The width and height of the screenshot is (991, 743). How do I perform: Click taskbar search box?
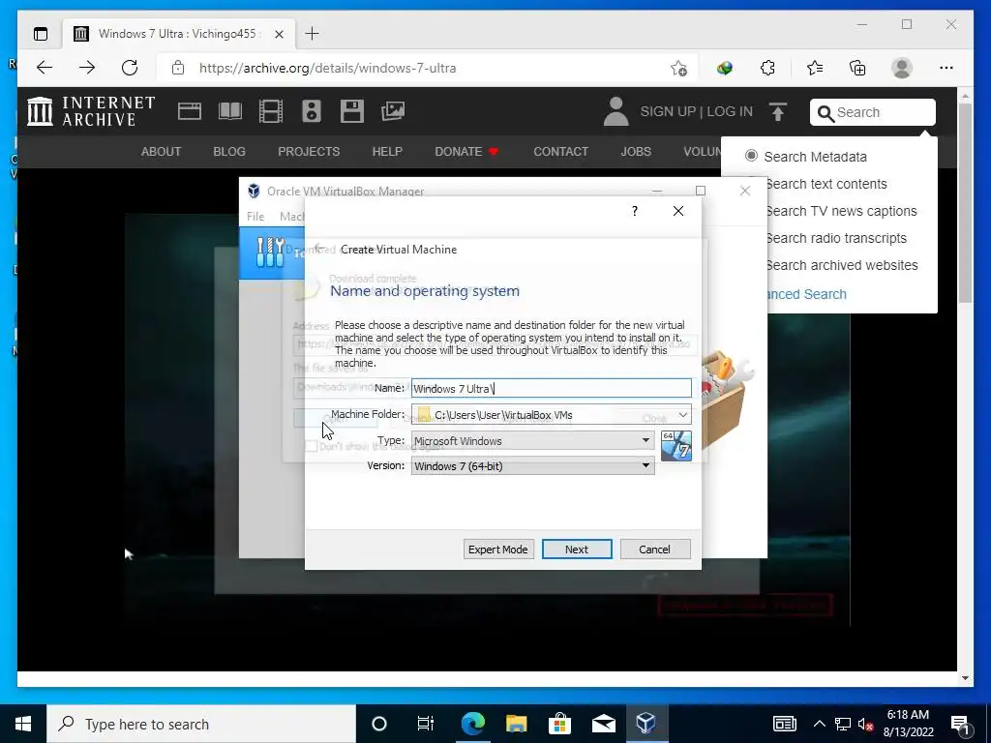point(201,724)
